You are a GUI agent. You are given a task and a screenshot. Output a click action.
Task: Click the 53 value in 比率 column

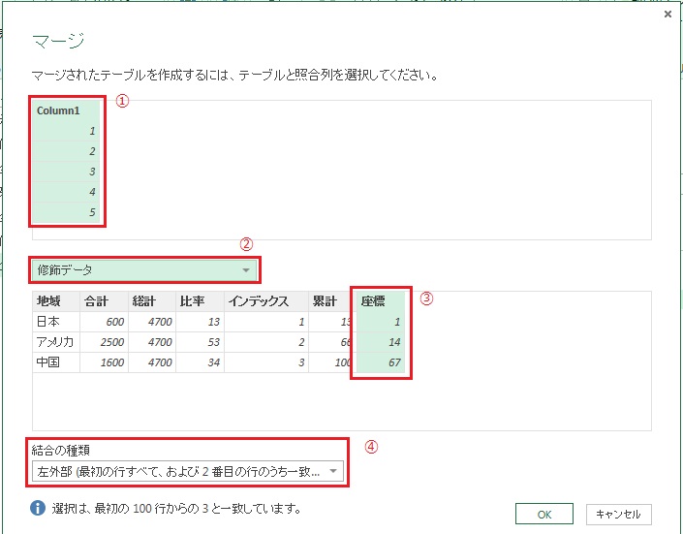click(x=200, y=342)
